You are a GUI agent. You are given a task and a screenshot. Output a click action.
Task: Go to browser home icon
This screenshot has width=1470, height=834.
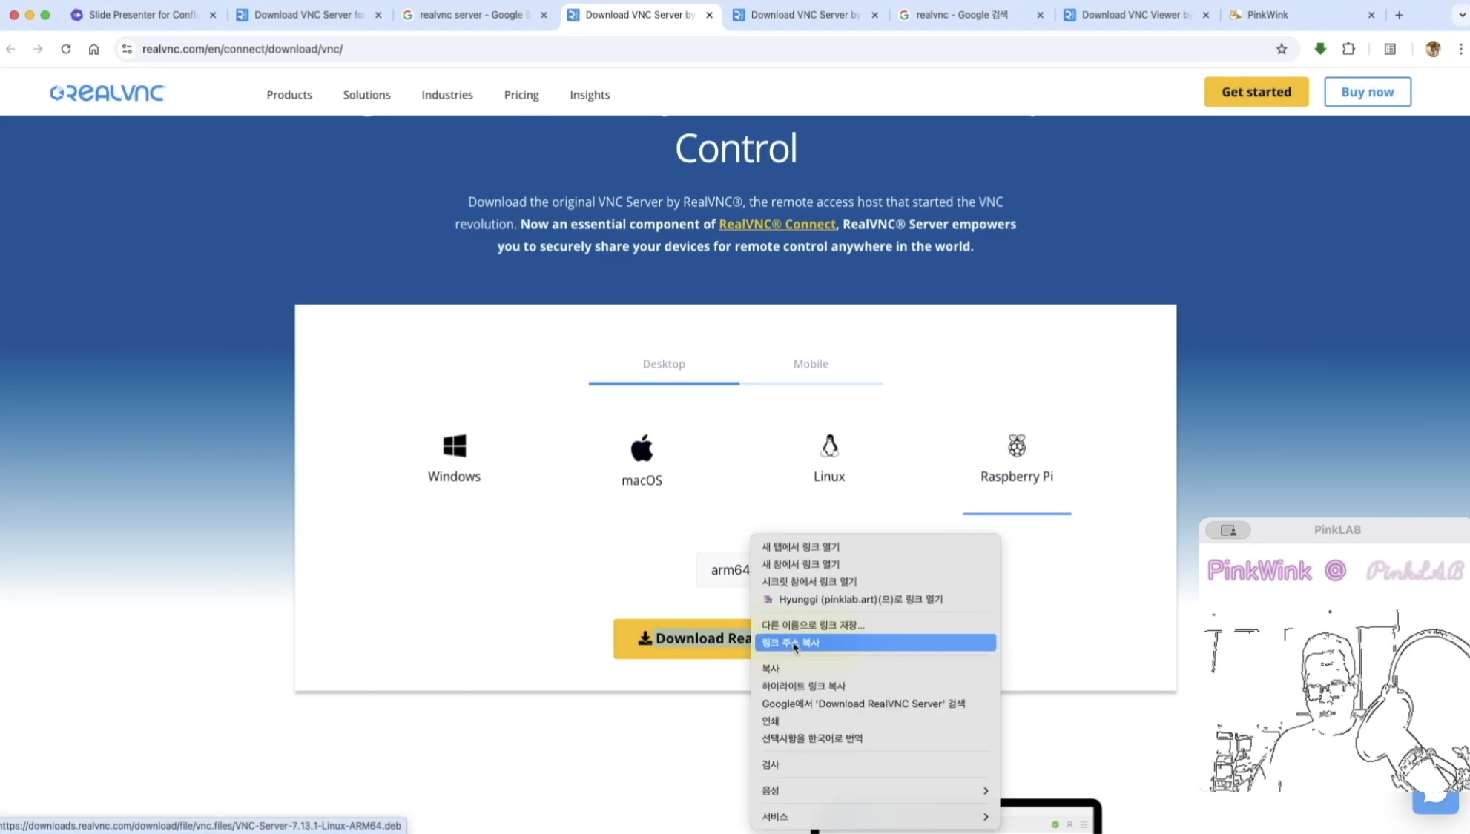(93, 49)
